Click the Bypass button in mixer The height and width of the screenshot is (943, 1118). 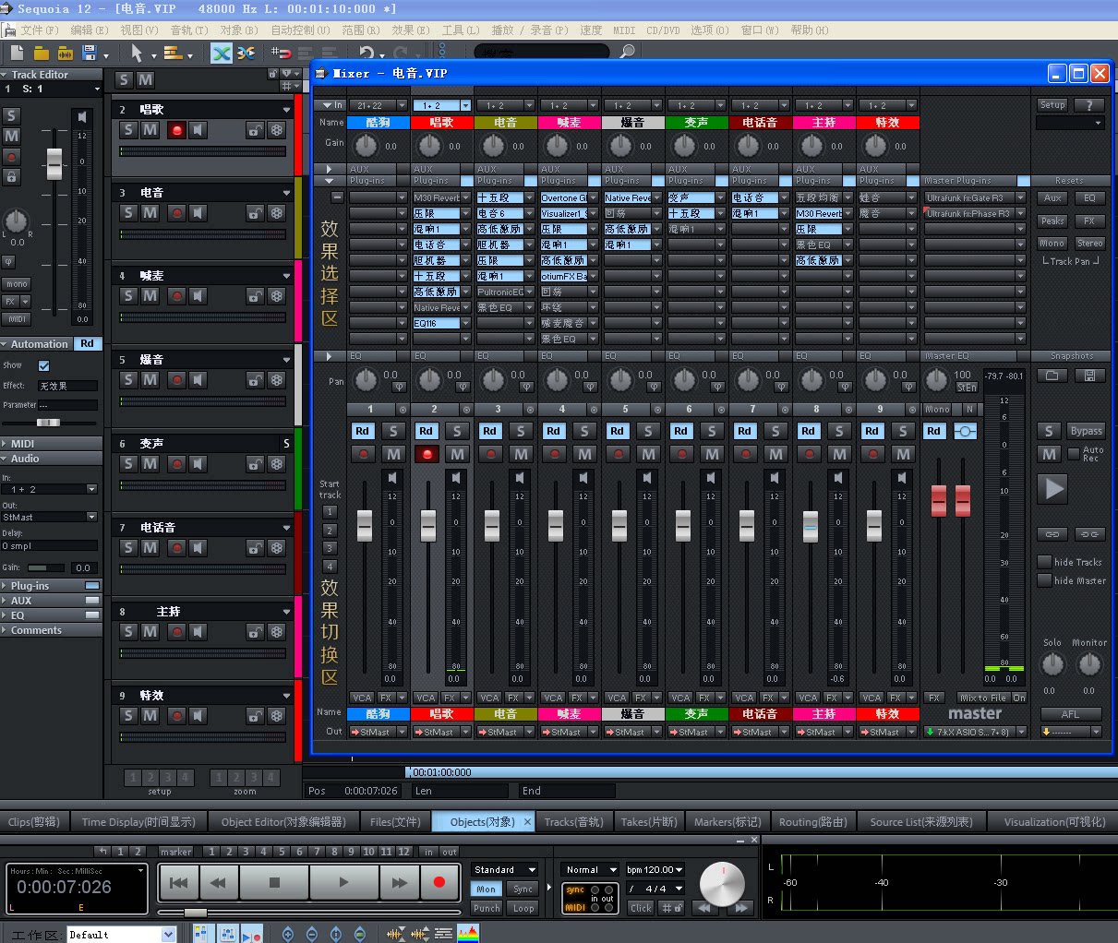[x=1086, y=431]
